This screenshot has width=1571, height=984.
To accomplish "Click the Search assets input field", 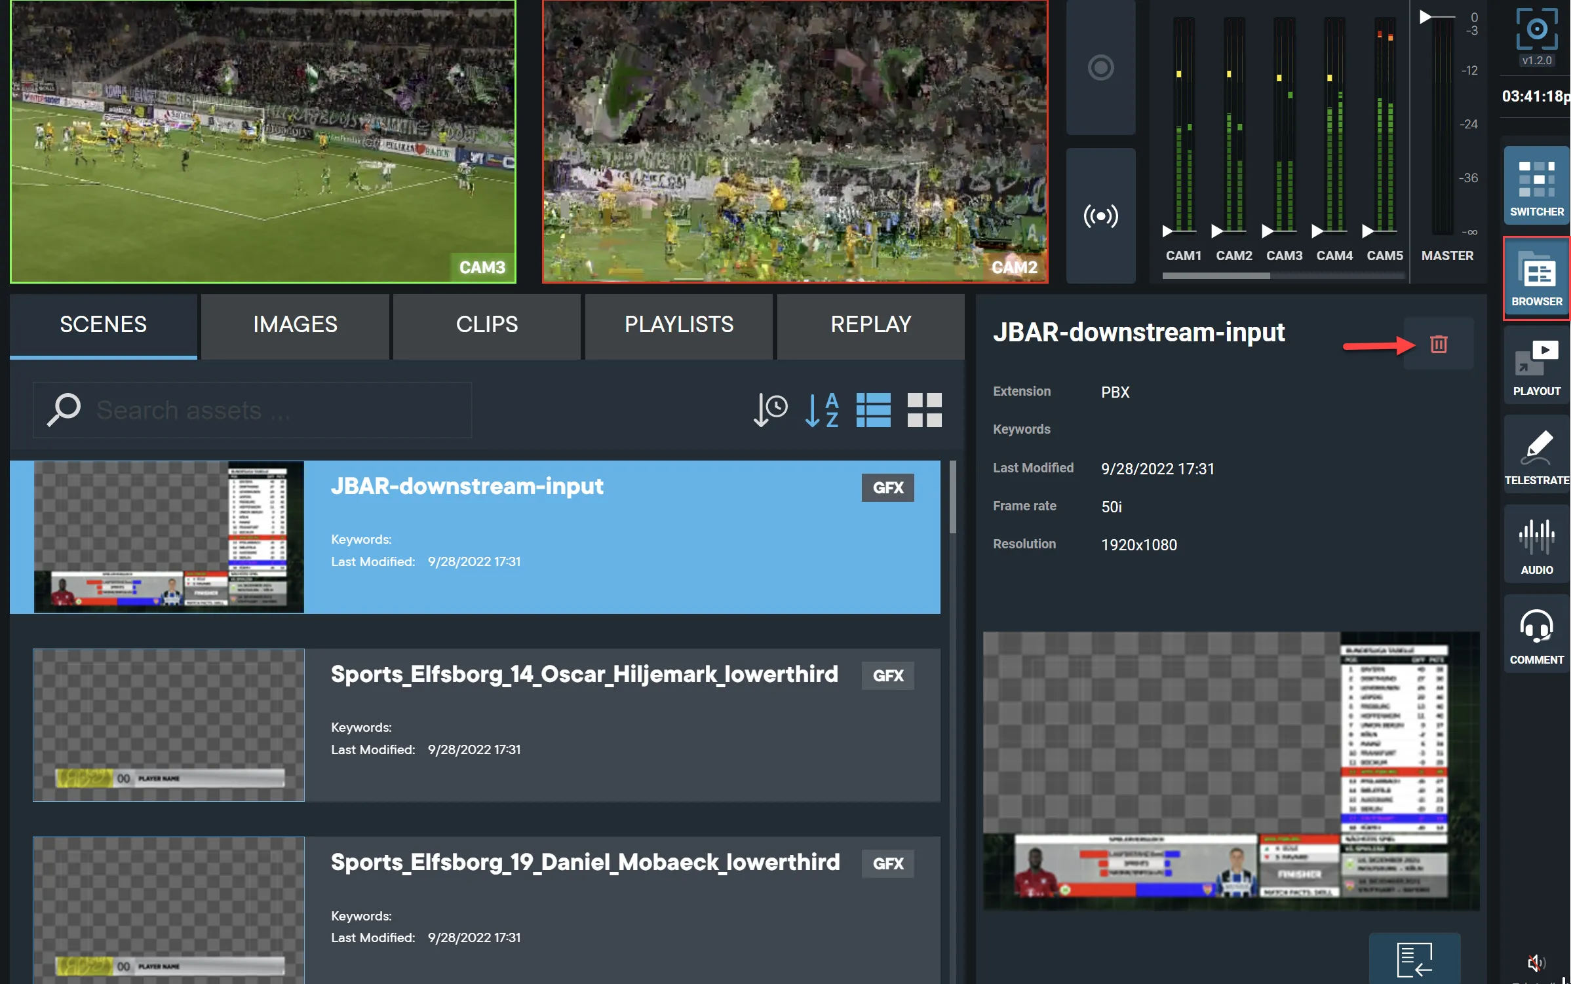I will point(252,410).
